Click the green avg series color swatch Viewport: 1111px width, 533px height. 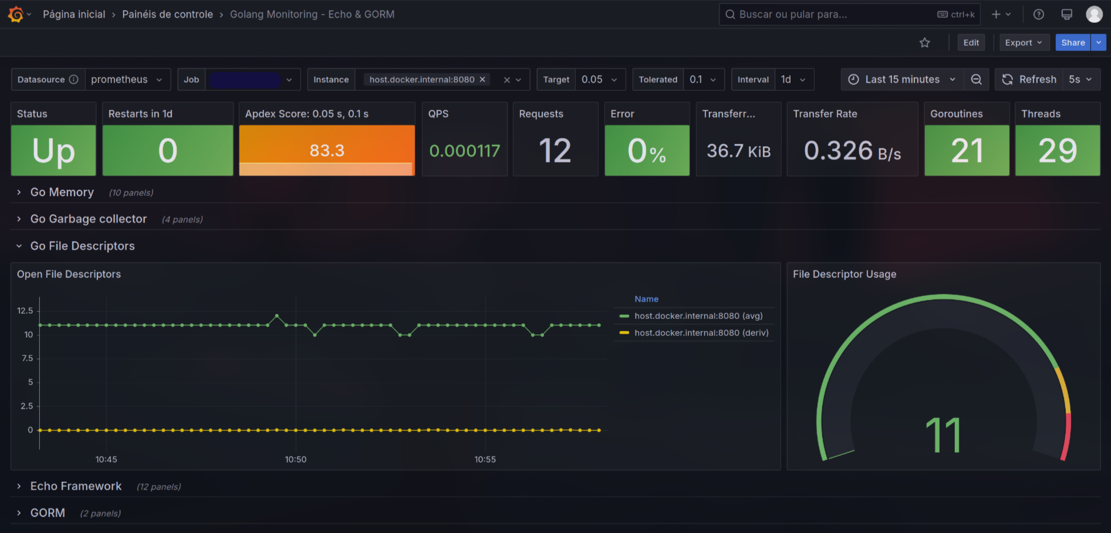624,316
